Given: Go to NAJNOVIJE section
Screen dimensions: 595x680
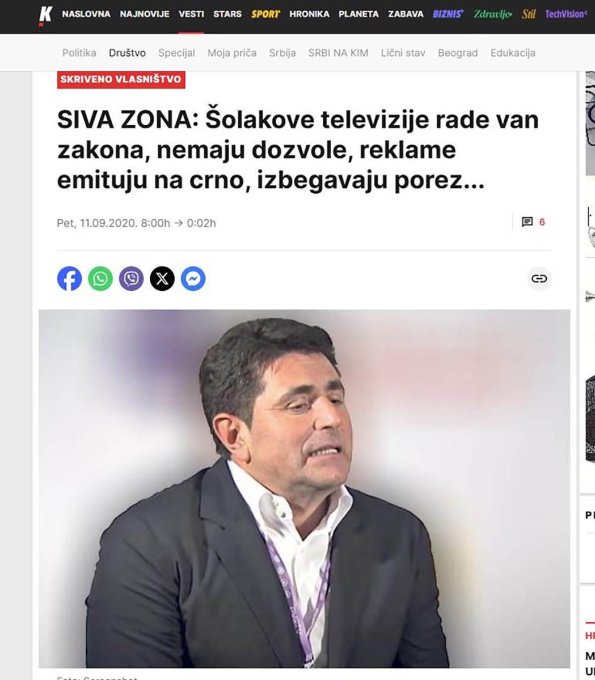Looking at the screenshot, I should click(x=145, y=14).
